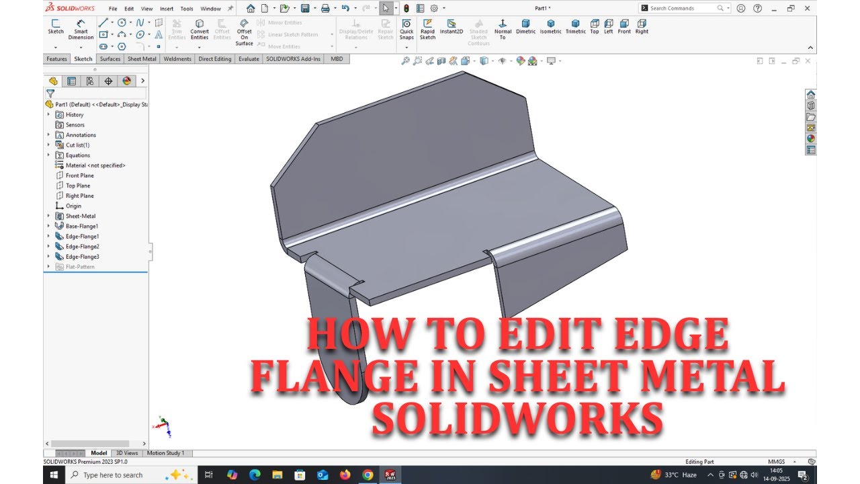Toggle Instant2D on or off
This screenshot has height=484, width=860.
pos(451,27)
